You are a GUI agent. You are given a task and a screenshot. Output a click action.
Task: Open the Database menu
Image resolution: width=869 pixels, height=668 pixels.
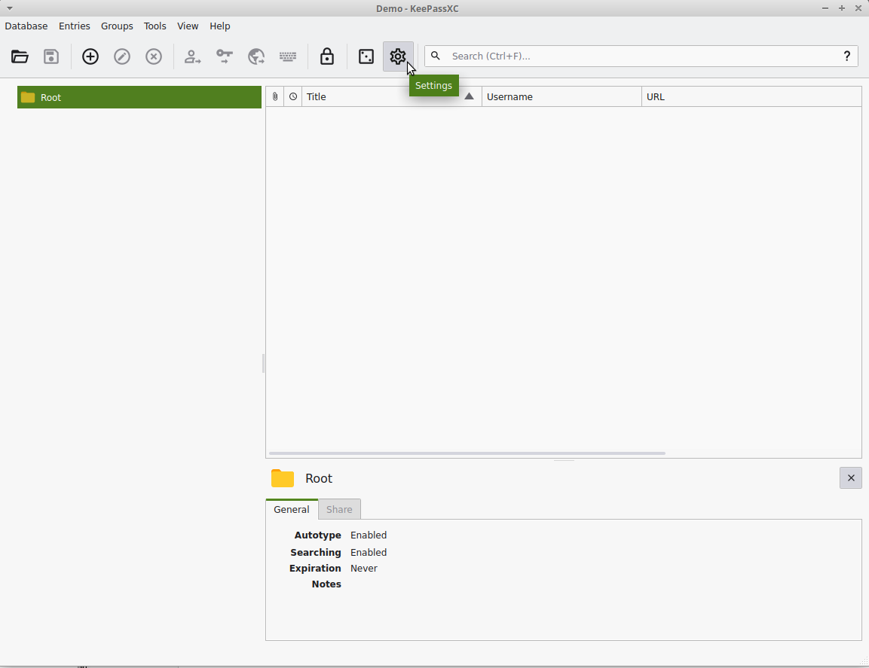(x=26, y=26)
